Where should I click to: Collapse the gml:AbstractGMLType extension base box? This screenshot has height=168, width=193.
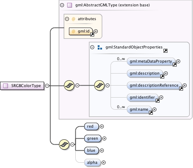tap(62, 5)
